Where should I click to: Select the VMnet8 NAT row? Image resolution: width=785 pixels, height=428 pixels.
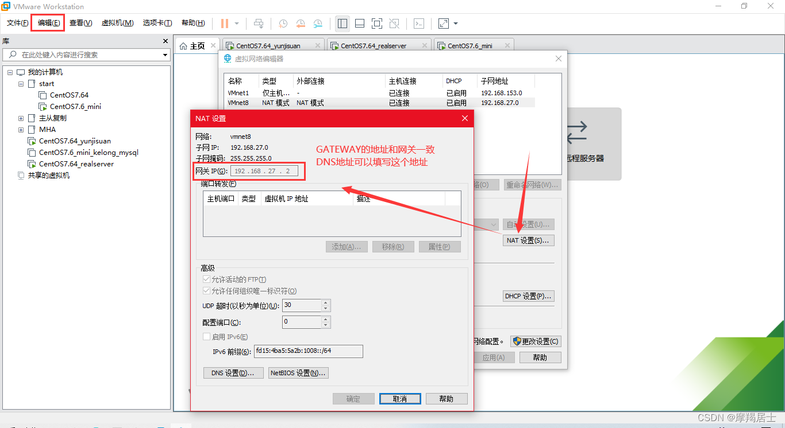tap(379, 103)
